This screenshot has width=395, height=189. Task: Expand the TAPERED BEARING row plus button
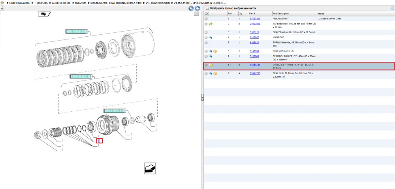coord(206,24)
